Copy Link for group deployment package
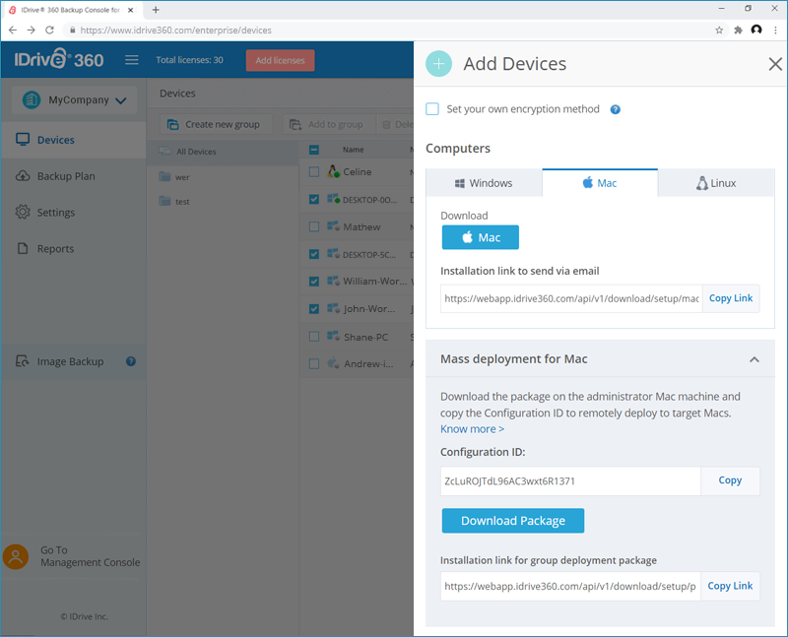Image resolution: width=788 pixels, height=637 pixels. click(730, 586)
